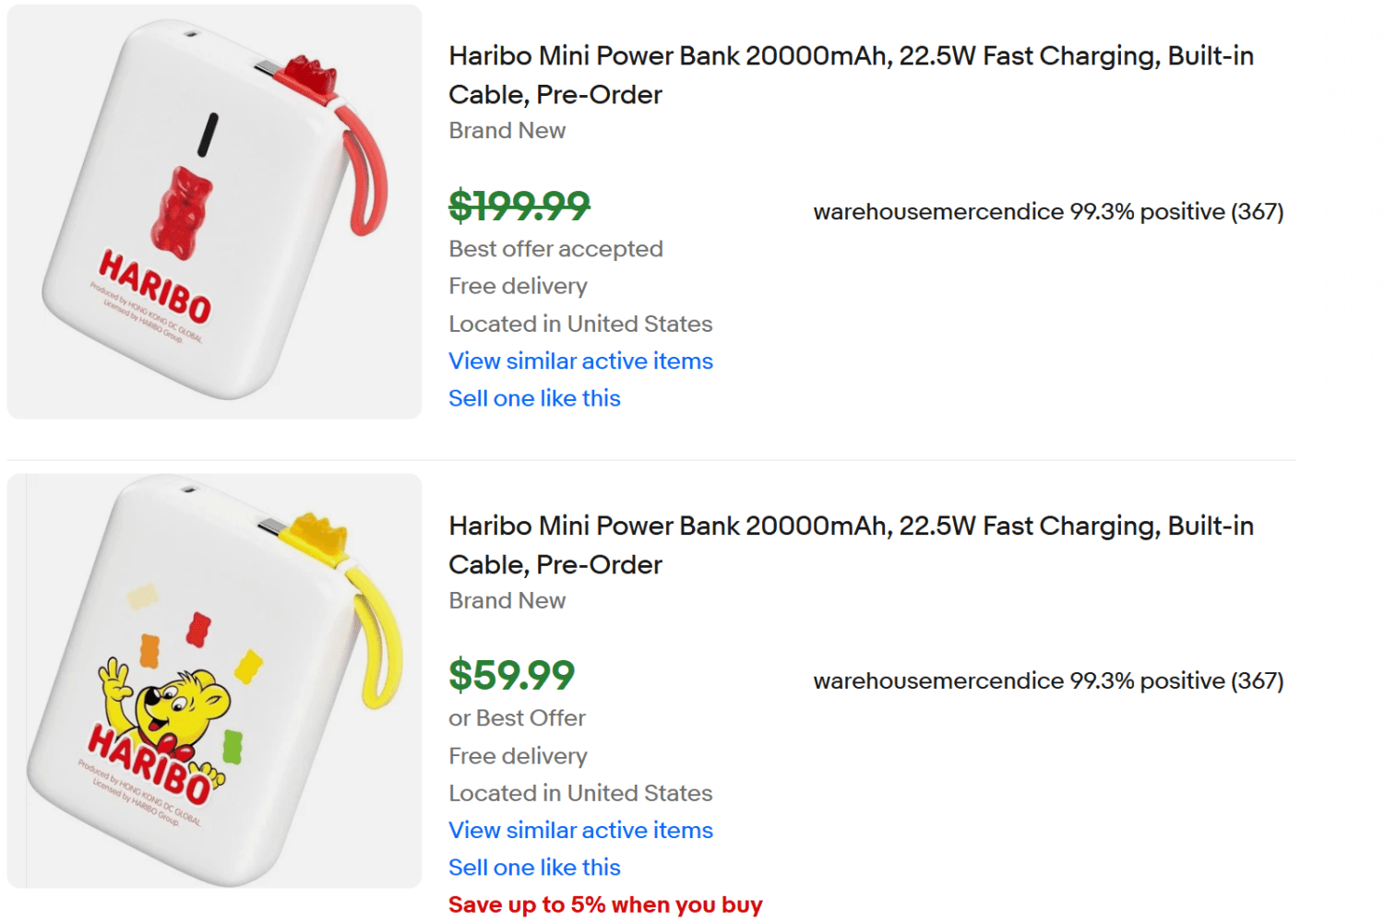Click the crossed-out $199.99 sold price
This screenshot has width=1384, height=922.
(519, 206)
